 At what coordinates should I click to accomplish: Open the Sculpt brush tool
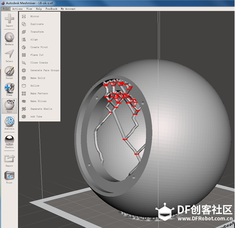point(9,73)
